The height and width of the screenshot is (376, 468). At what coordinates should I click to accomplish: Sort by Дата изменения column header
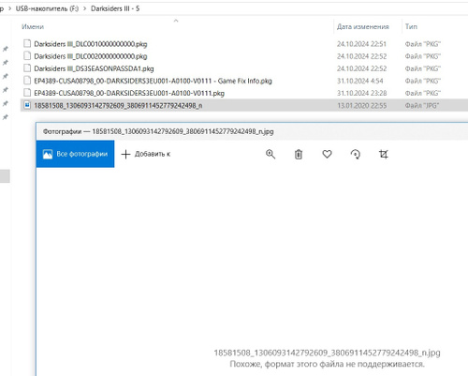[363, 27]
